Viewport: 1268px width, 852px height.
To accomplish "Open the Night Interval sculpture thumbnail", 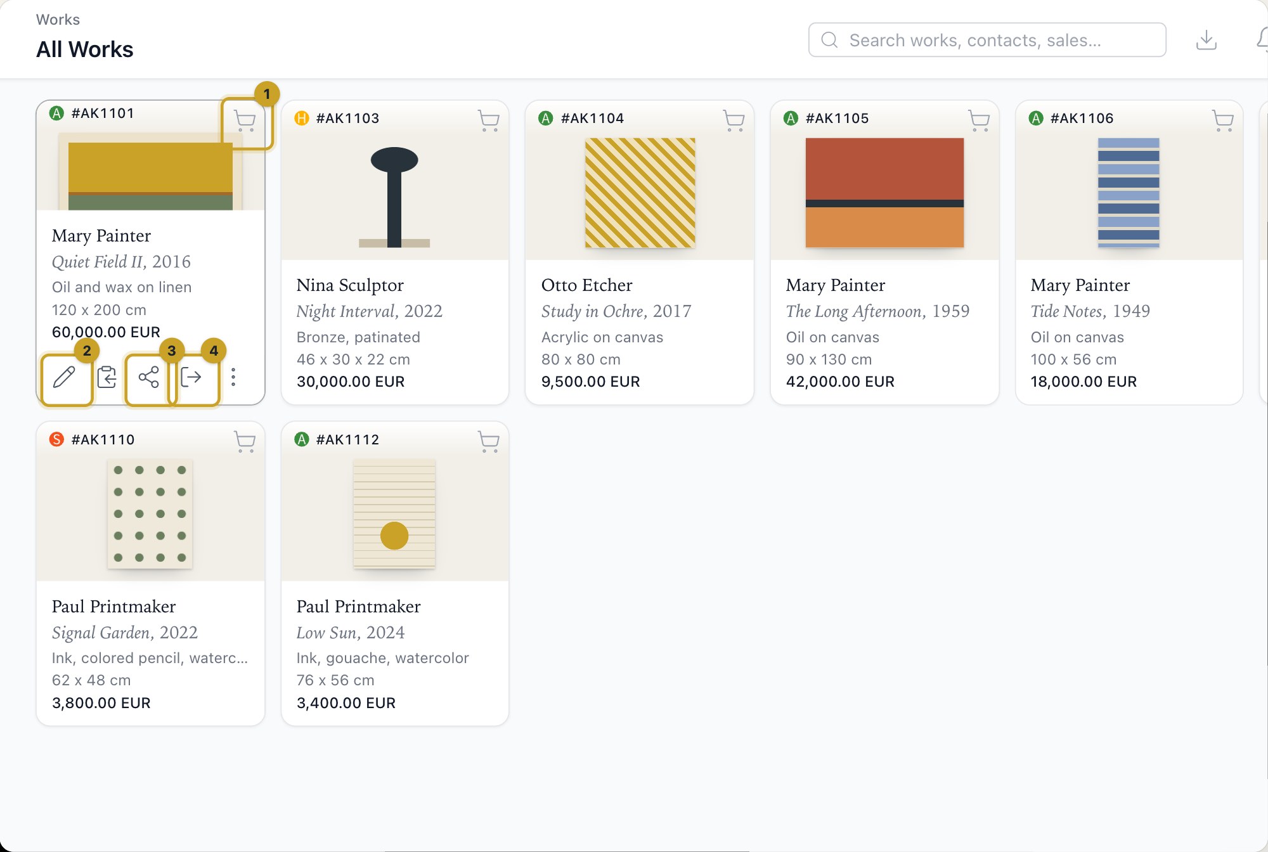I will click(x=394, y=197).
